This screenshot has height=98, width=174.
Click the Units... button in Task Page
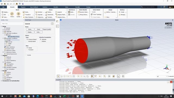tap(39, 32)
